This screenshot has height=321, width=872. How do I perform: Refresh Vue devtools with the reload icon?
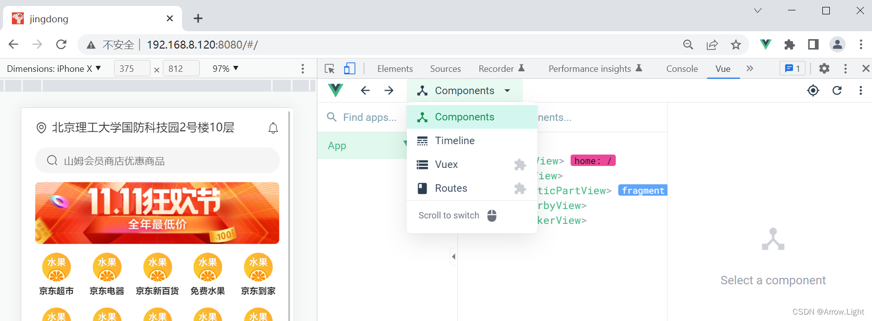click(x=837, y=90)
